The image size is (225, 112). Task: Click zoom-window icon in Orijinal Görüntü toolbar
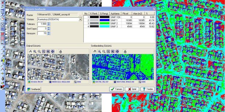coord(44,52)
